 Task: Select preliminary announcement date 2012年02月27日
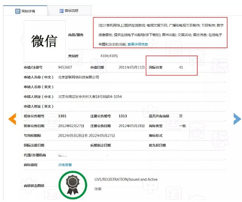(x=71, y=126)
